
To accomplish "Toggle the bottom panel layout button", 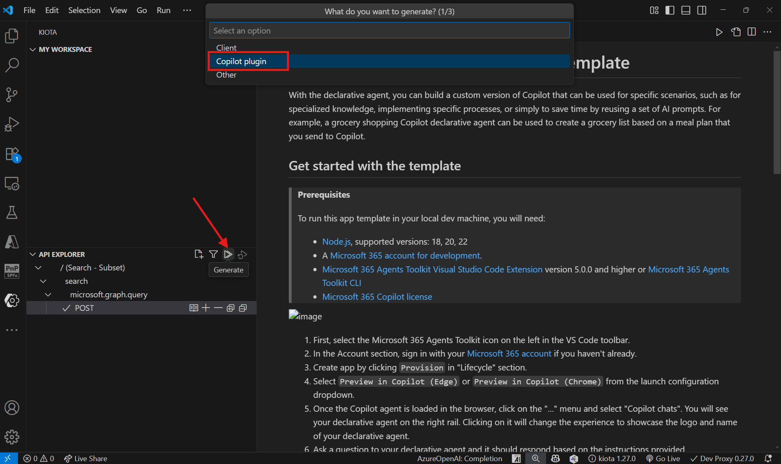I will pos(686,10).
